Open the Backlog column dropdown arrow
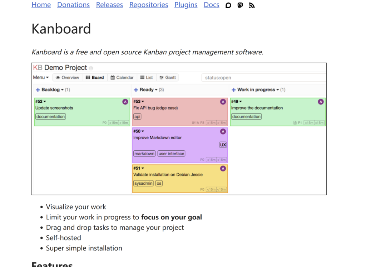 click(62, 90)
